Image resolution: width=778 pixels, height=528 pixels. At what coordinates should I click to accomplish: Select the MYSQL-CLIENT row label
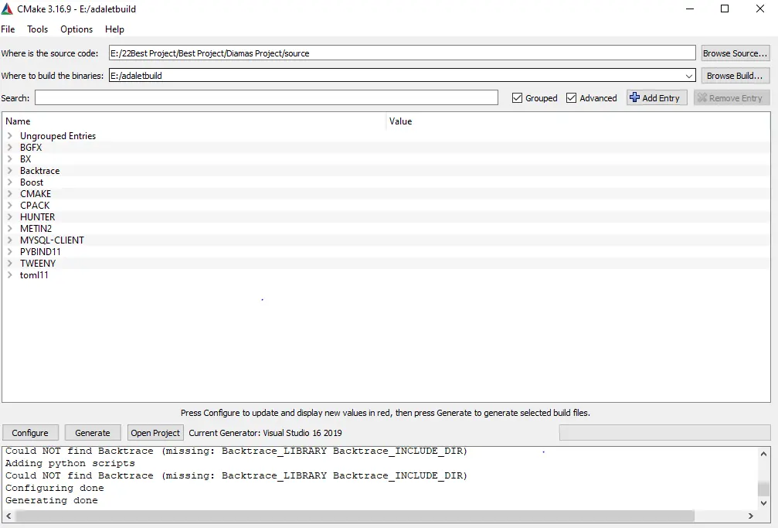coord(52,240)
